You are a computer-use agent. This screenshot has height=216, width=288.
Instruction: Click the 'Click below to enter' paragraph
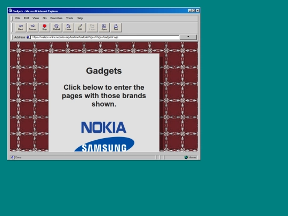(104, 95)
